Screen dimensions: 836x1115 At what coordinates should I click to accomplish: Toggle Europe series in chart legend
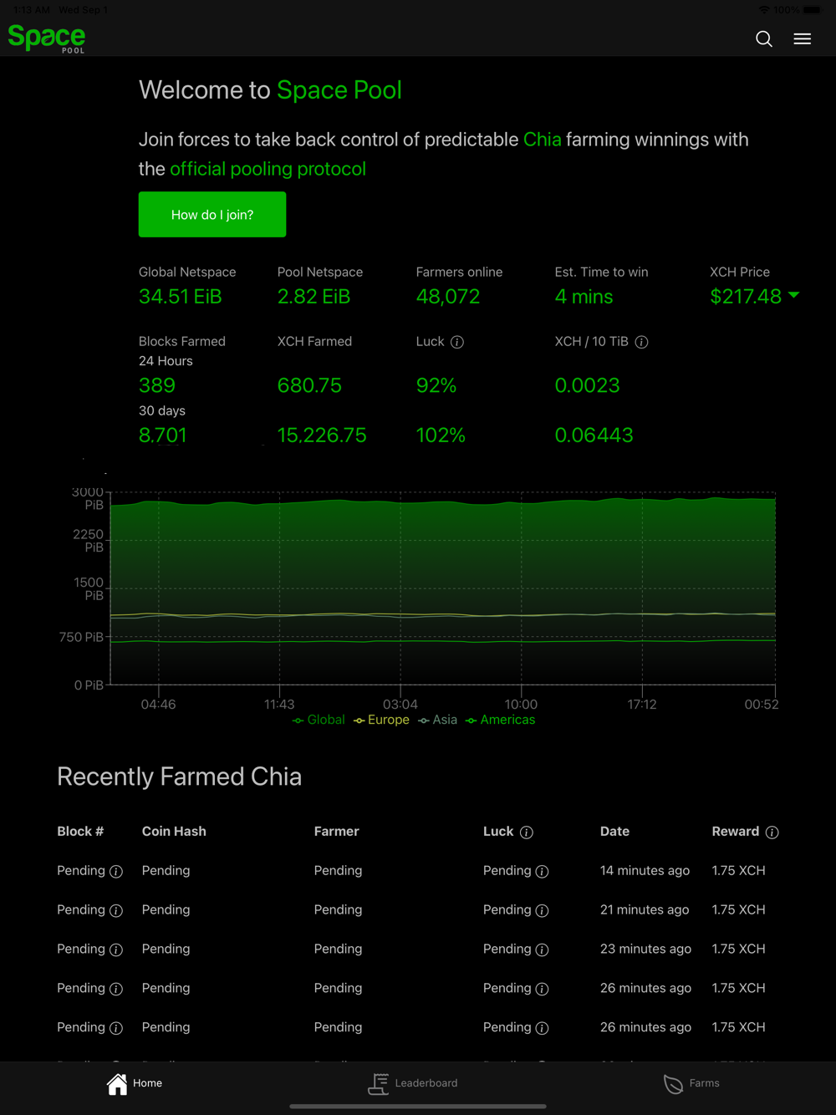coord(381,720)
